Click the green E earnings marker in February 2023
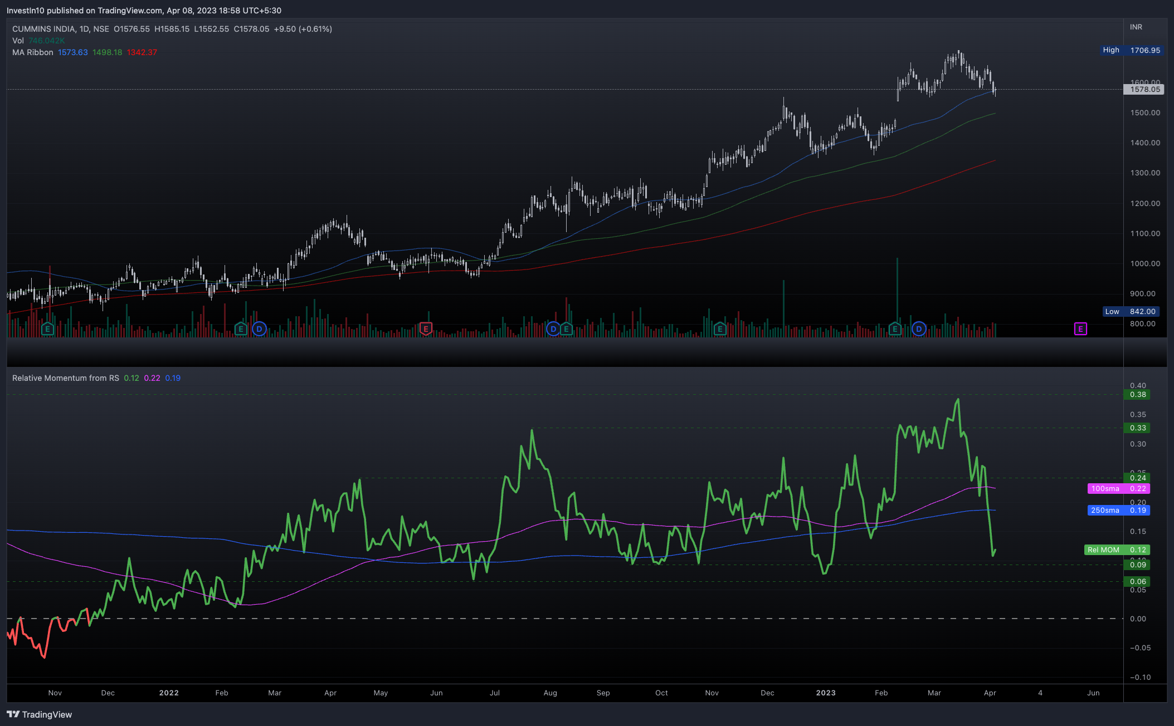The width and height of the screenshot is (1174, 726). tap(895, 329)
